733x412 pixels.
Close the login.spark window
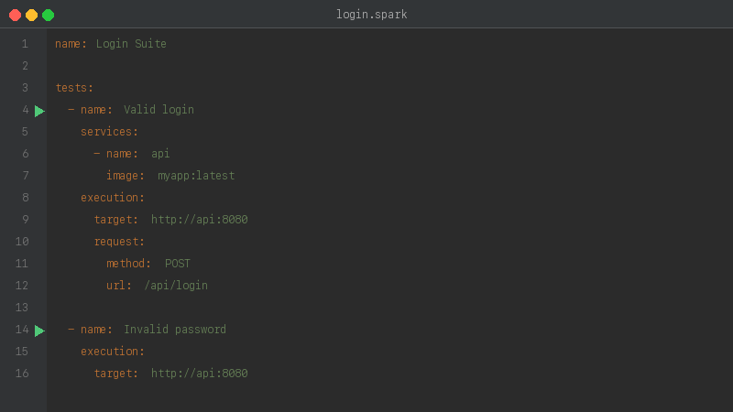pos(15,15)
